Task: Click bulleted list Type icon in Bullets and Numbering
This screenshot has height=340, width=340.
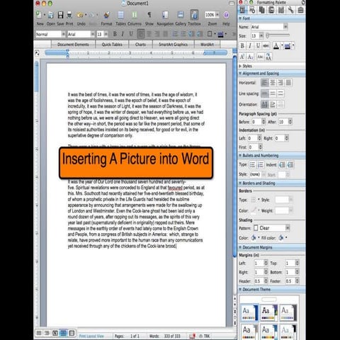Action: [252, 165]
